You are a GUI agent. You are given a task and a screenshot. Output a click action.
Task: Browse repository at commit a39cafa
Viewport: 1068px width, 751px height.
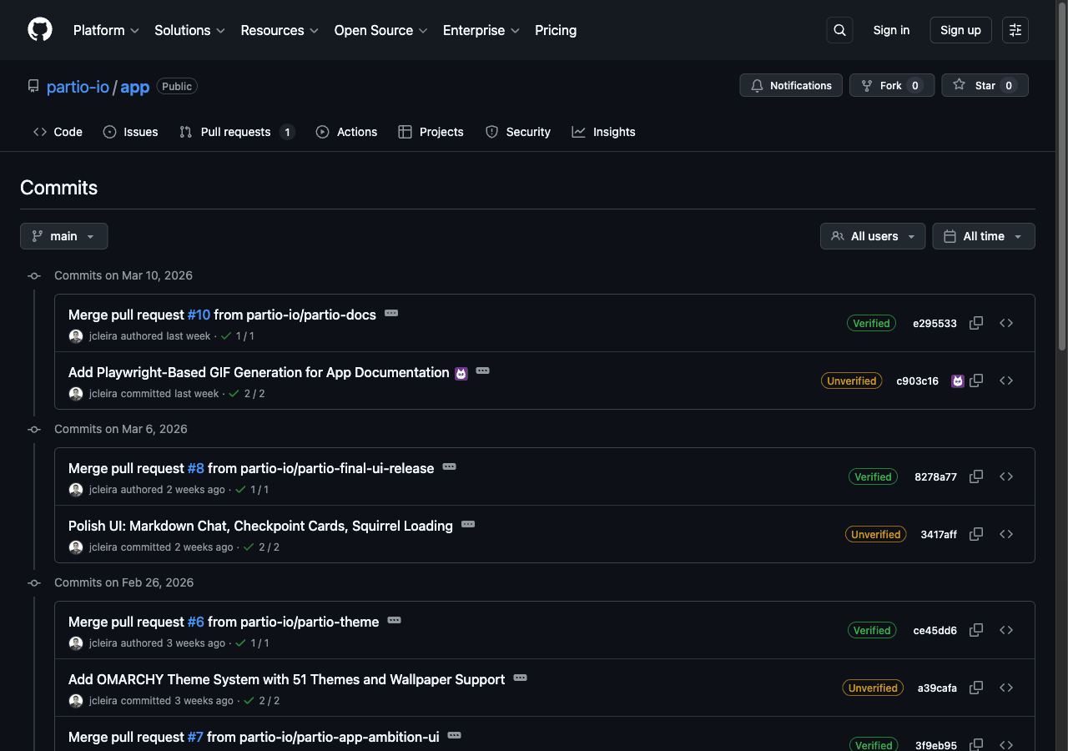(x=1006, y=688)
